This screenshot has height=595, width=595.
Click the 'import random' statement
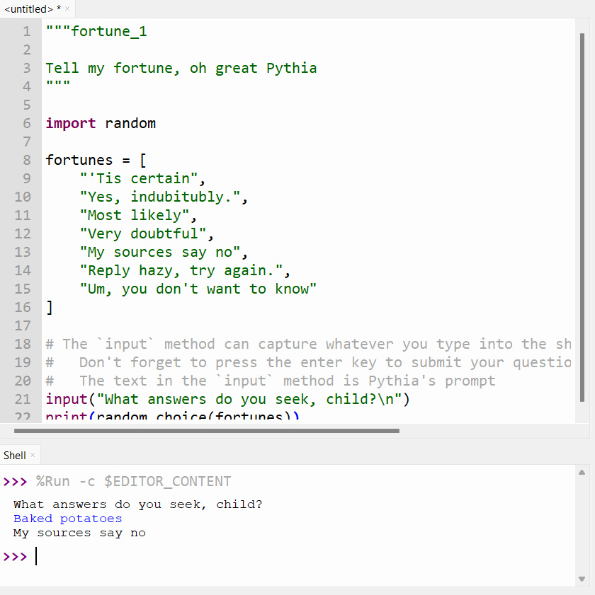point(99,122)
